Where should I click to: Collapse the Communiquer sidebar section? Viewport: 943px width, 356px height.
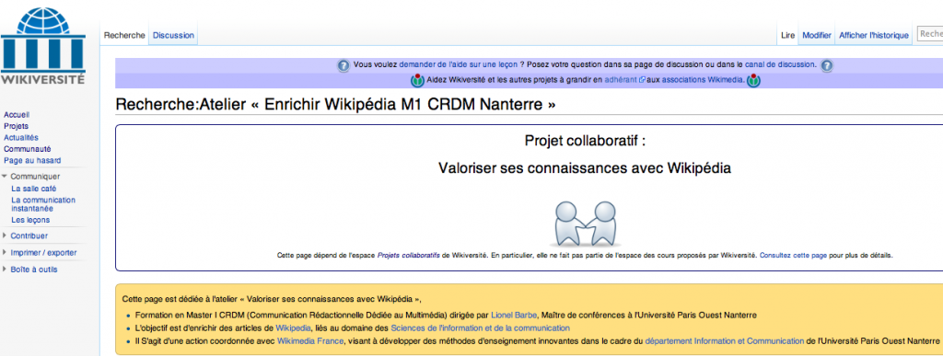(x=6, y=177)
